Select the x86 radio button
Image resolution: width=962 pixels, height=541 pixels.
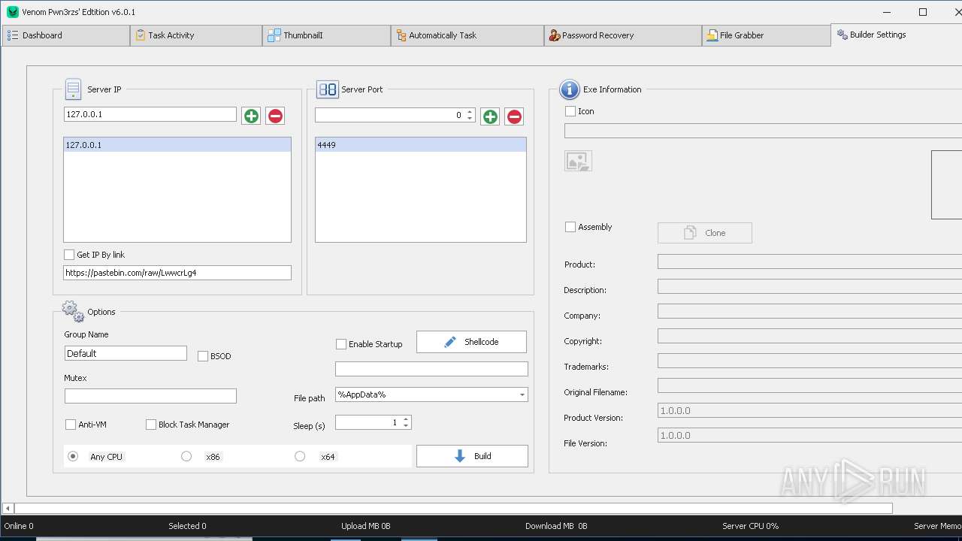pyautogui.click(x=186, y=456)
